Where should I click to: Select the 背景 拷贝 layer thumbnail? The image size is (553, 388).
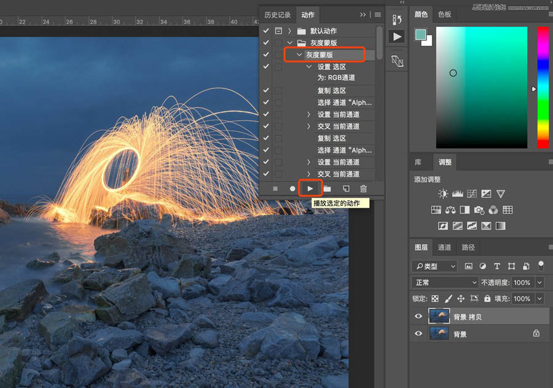pyautogui.click(x=439, y=316)
